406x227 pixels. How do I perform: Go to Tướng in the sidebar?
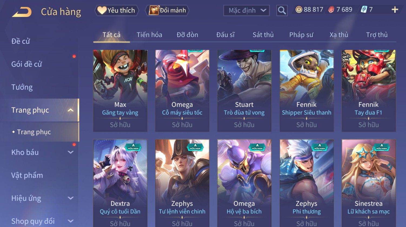[22, 87]
